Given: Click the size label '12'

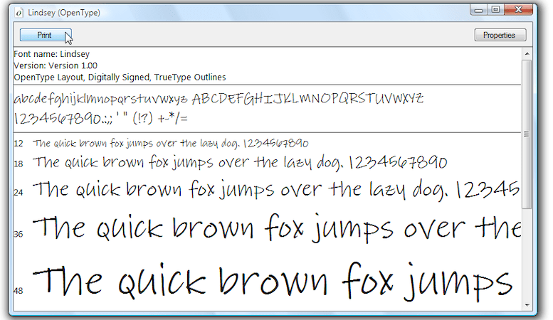Looking at the screenshot, I should 19,144.
